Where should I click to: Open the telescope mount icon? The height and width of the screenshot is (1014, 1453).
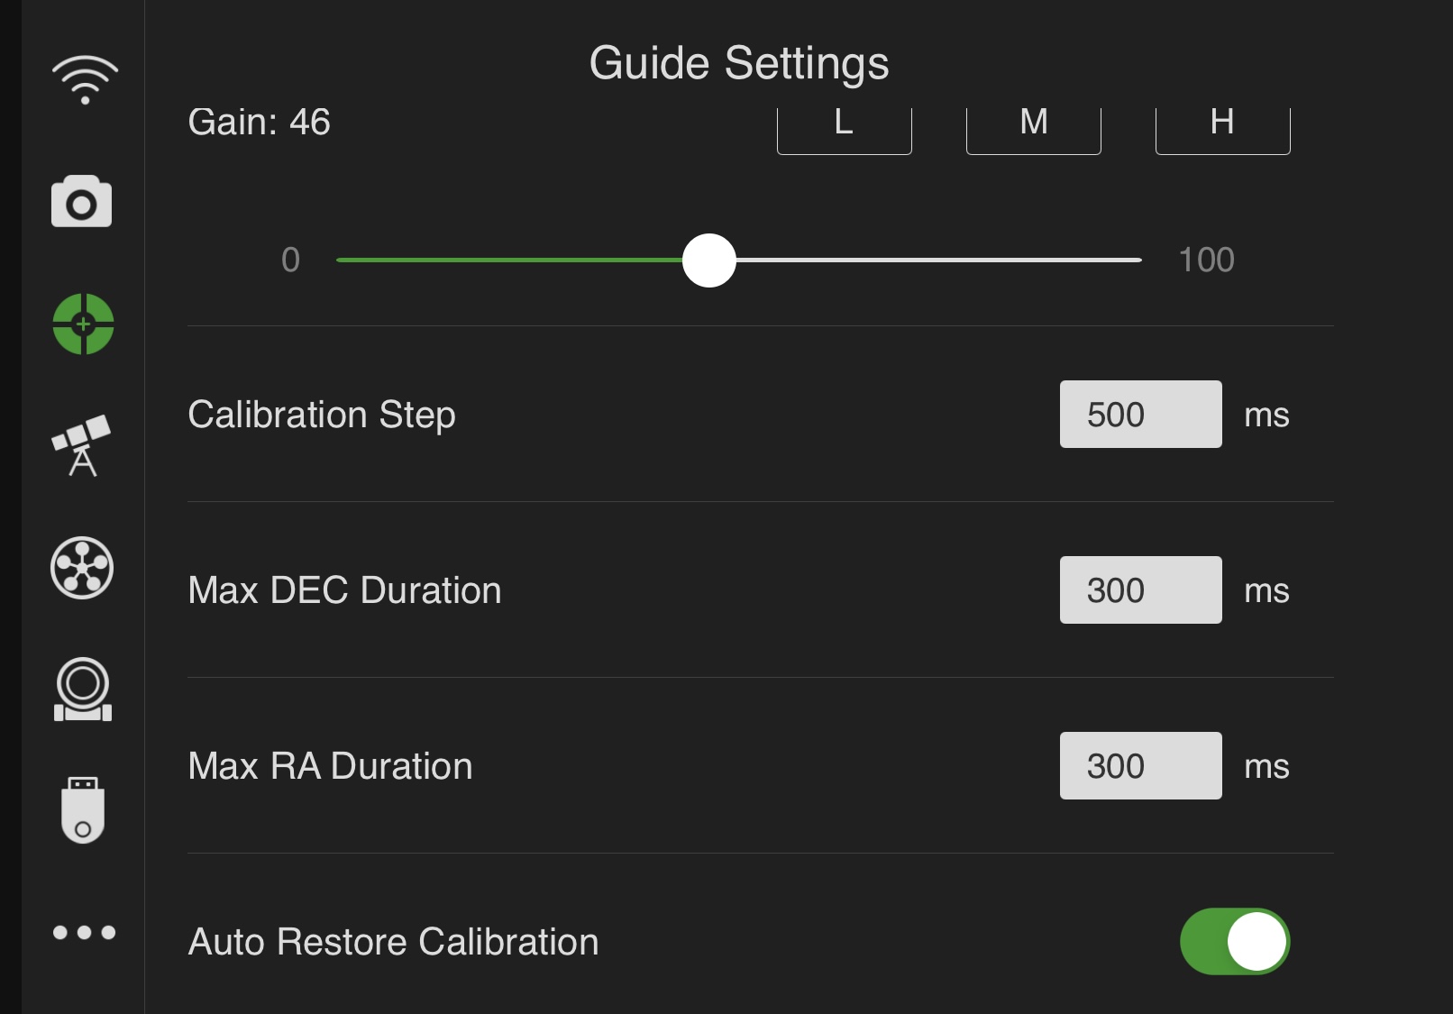coord(82,445)
